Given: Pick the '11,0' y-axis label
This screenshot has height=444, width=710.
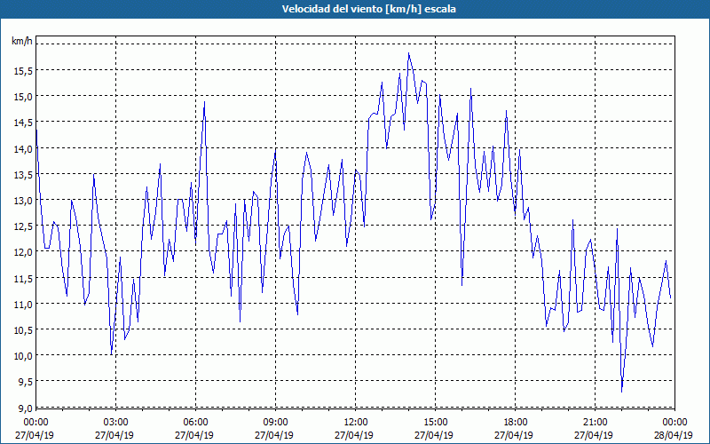Looking at the screenshot, I should (23, 304).
